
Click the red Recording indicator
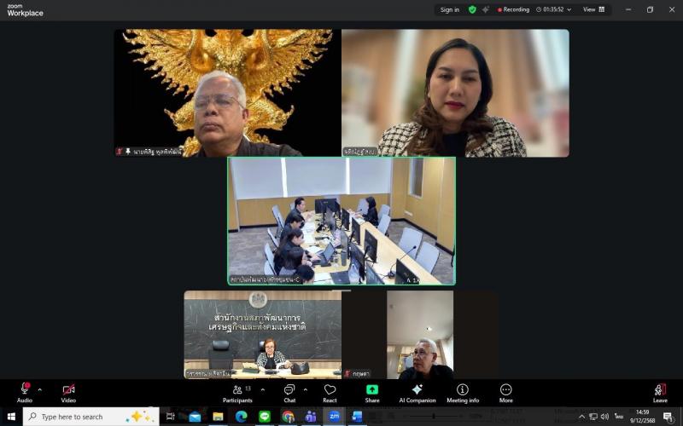(513, 9)
